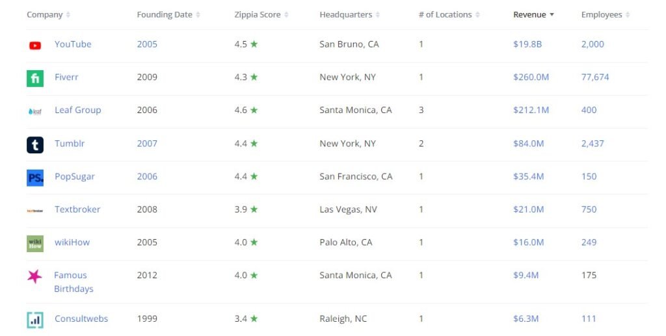The height and width of the screenshot is (336, 666).
Task: Open Fiverr's 77,674 employees link
Action: coord(595,77)
